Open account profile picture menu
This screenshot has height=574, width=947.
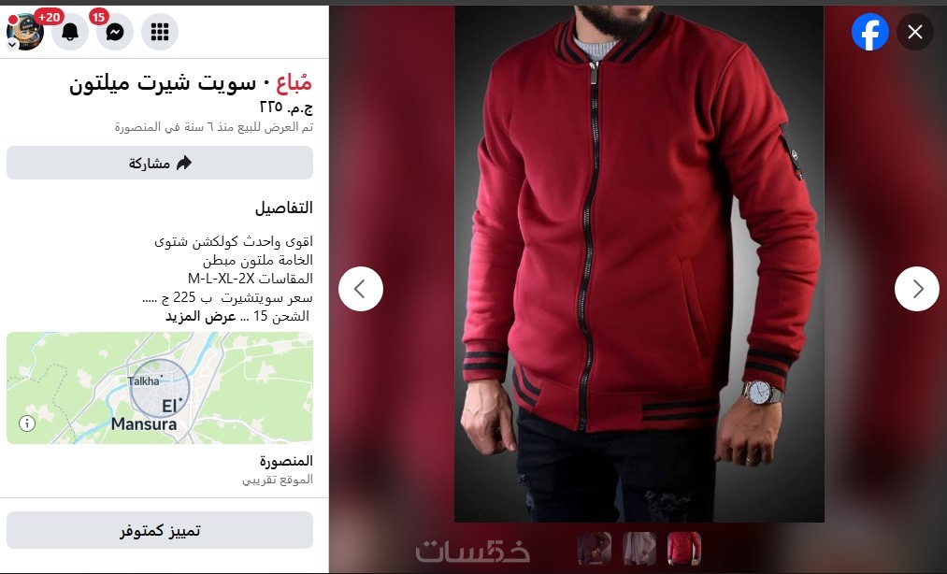tap(24, 32)
